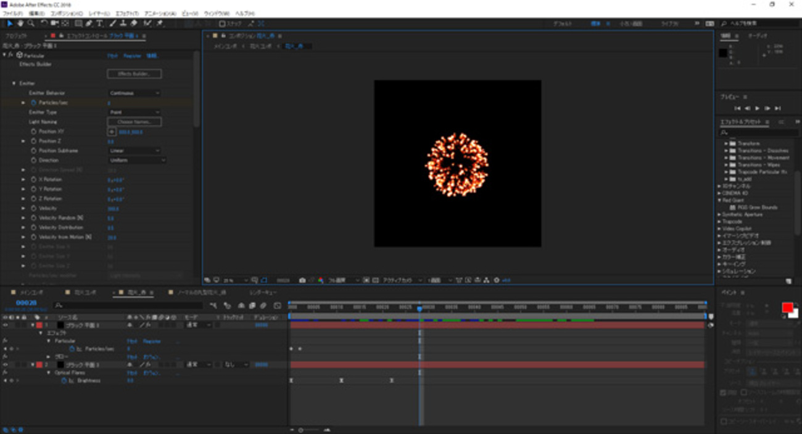Viewport: 802px width, 434px height.
Task: Click the snapshot camera icon under the viewer
Action: (x=302, y=280)
